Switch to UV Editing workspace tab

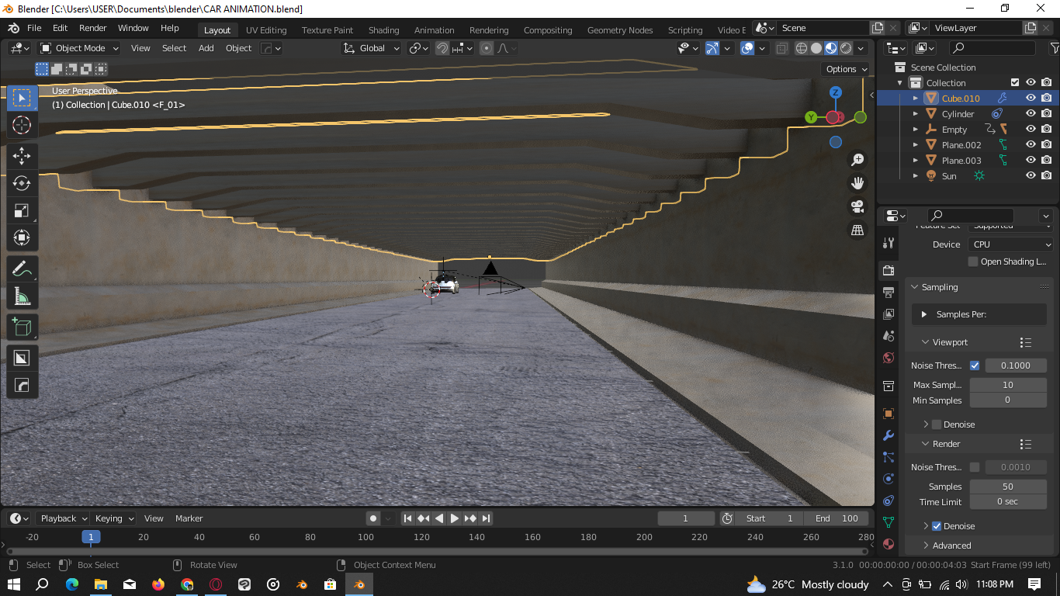(266, 30)
